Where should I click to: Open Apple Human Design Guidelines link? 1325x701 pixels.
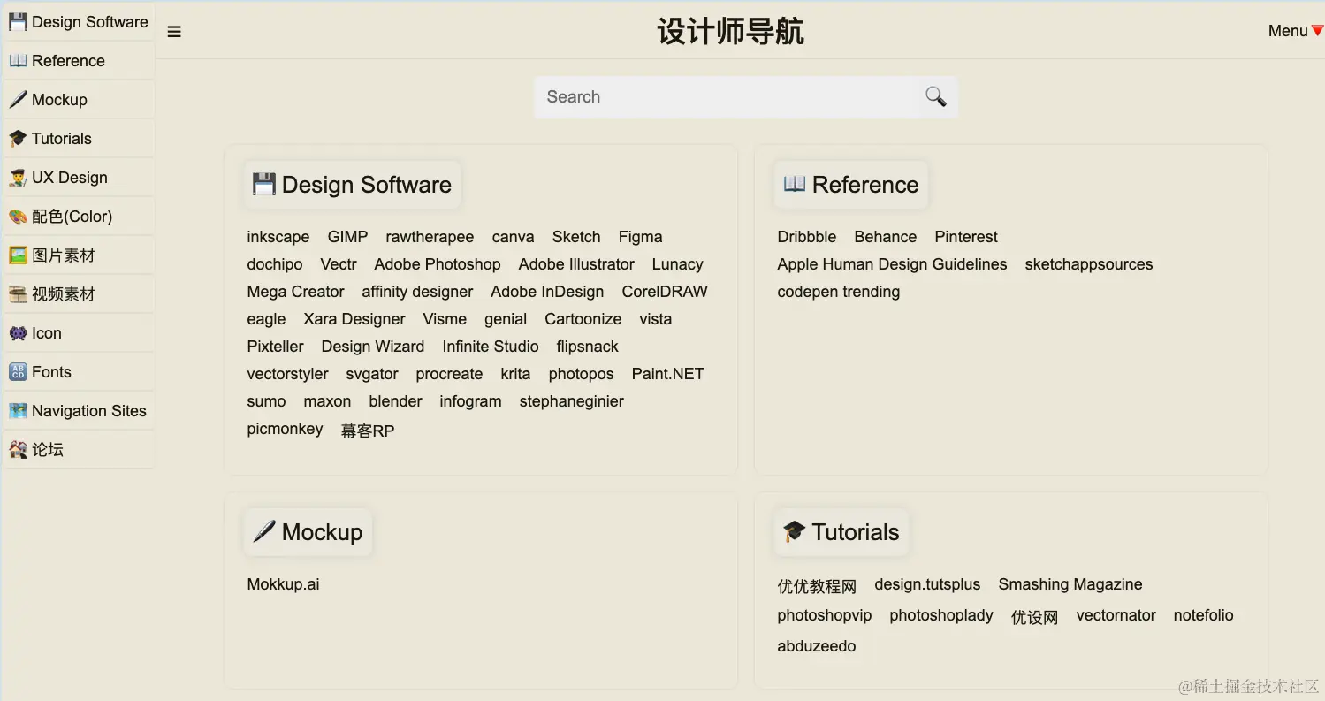[893, 264]
